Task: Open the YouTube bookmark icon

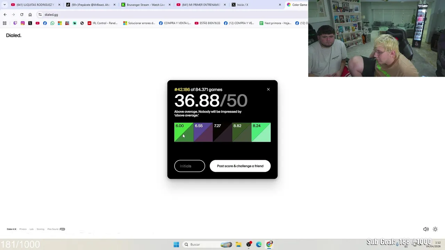Action: (38, 23)
